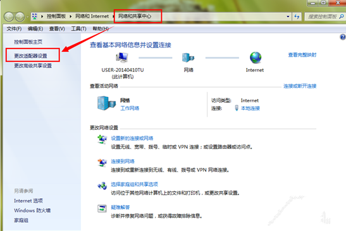This screenshot has width=346, height=231.
Task: Click the 网络 label under network icon
Action: click(x=188, y=70)
